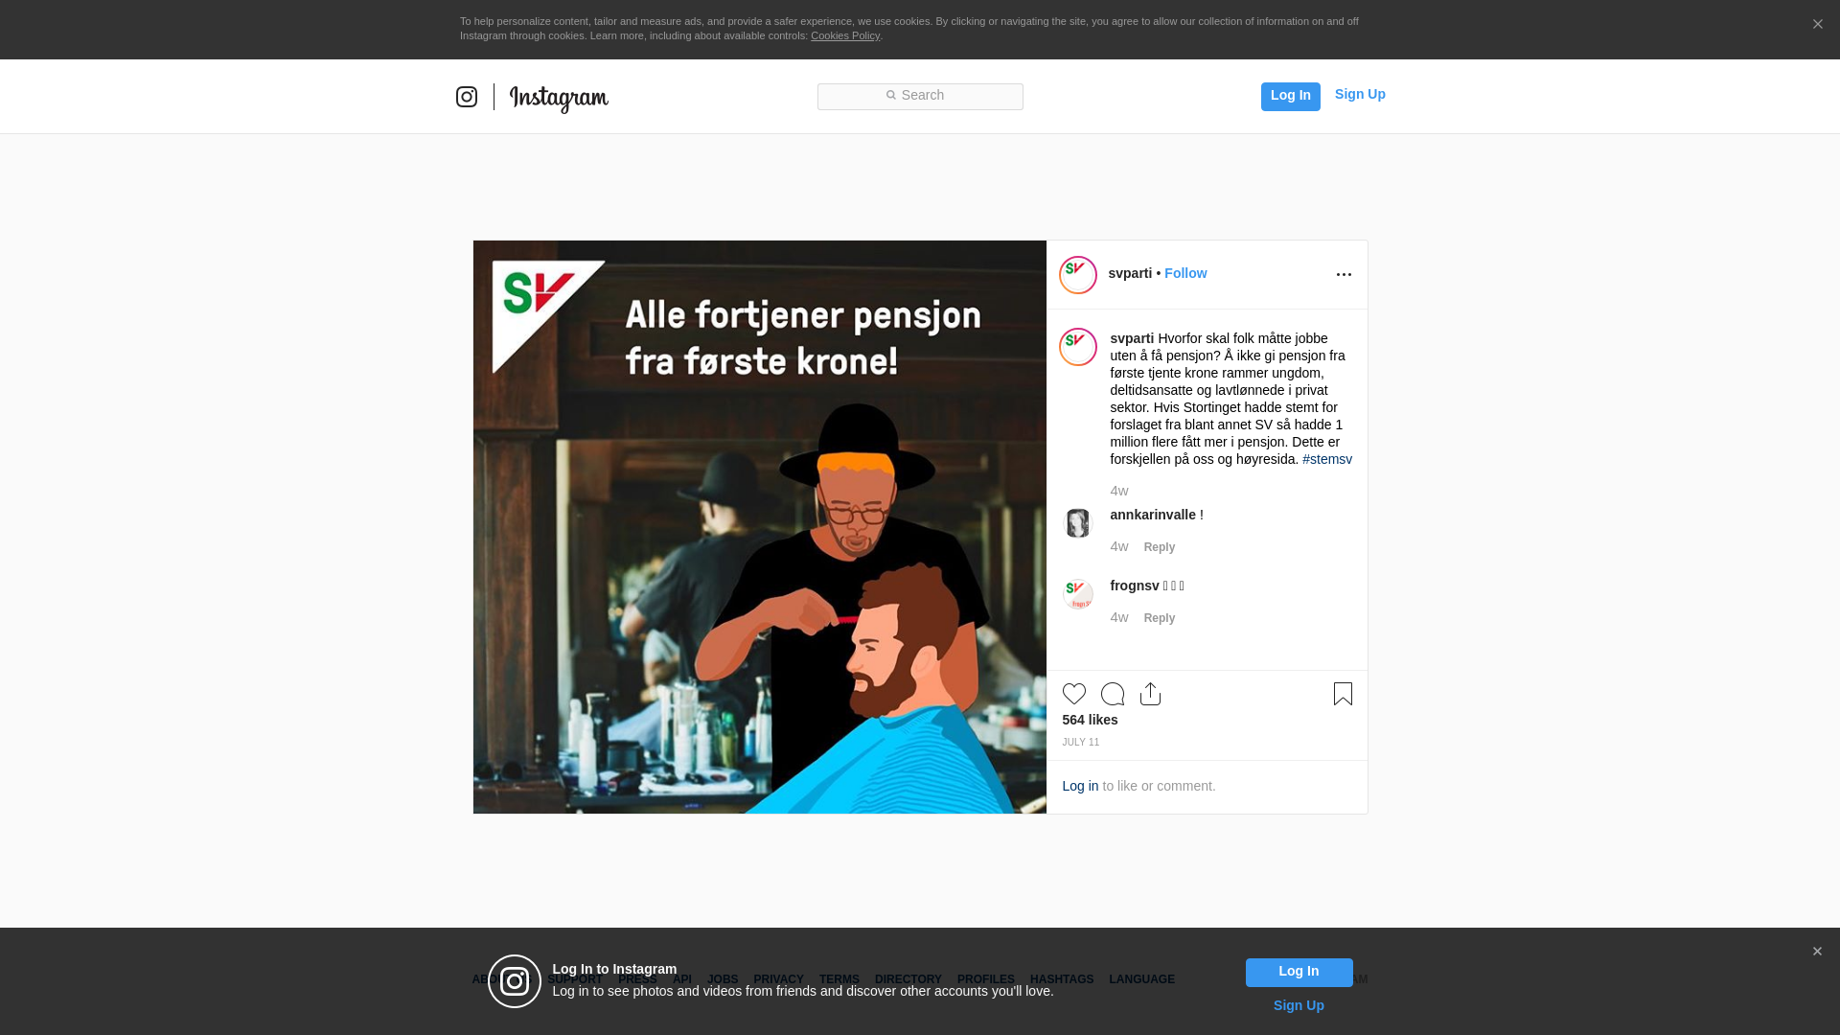Screen dimensions: 1840x1035
Task: Click 4w timestamp under frognsv comment
Action: coord(1119,617)
